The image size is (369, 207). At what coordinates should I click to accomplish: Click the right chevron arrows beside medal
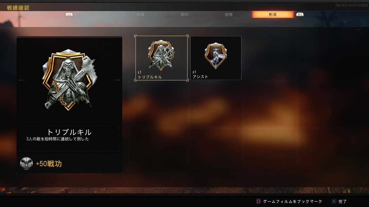117,80
